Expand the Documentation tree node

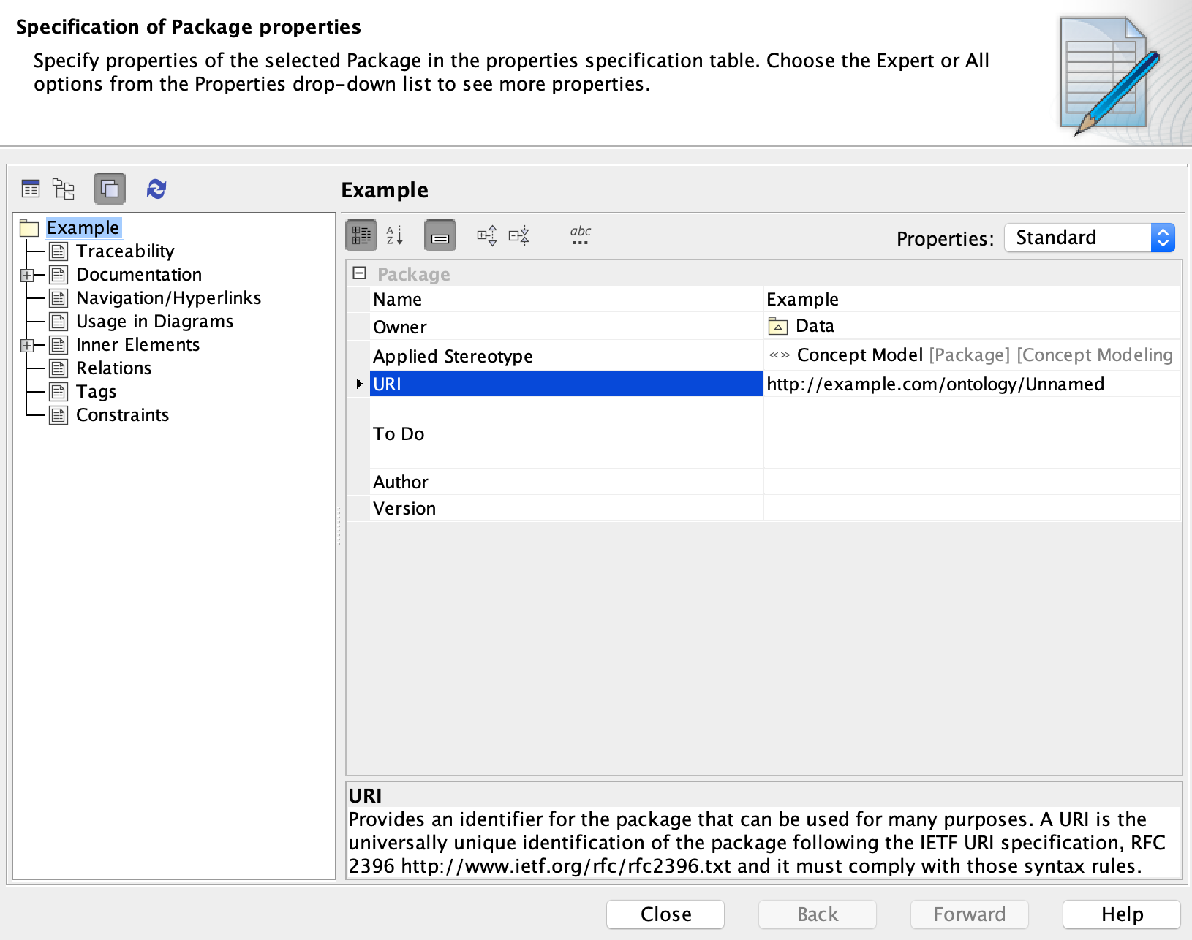[27, 276]
